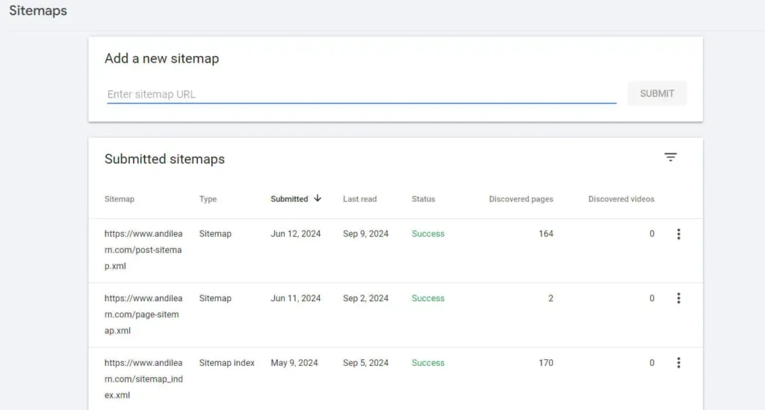Sort by the Status column header
Image resolution: width=765 pixels, height=410 pixels.
click(x=423, y=199)
